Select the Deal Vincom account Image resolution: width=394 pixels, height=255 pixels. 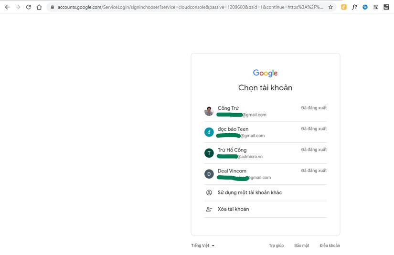pyautogui.click(x=266, y=174)
